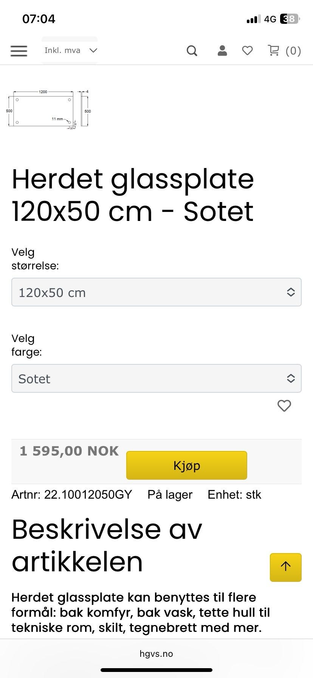Screen dimensions: 313x678
Task: Tap the scroll-to-top arrow button
Action: 286,567
